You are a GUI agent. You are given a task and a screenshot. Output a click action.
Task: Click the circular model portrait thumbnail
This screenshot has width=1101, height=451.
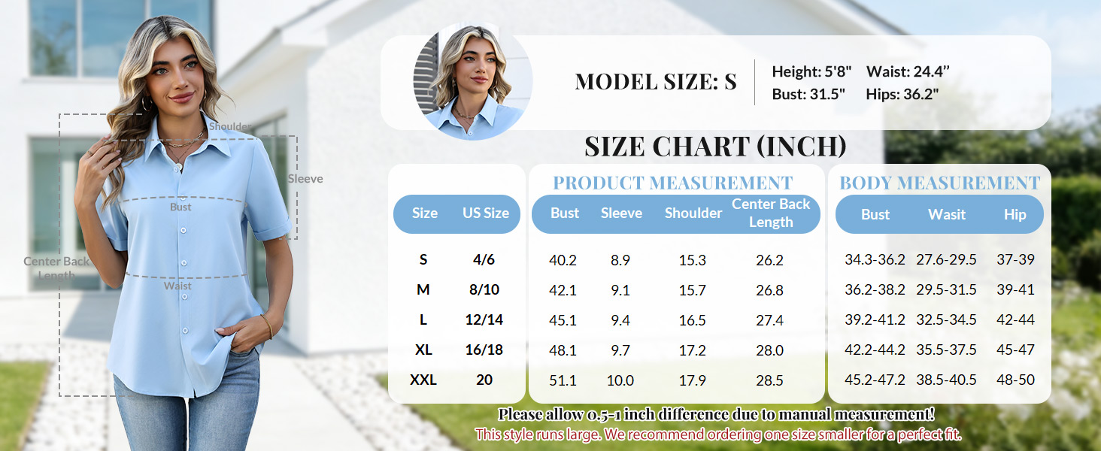coord(472,82)
